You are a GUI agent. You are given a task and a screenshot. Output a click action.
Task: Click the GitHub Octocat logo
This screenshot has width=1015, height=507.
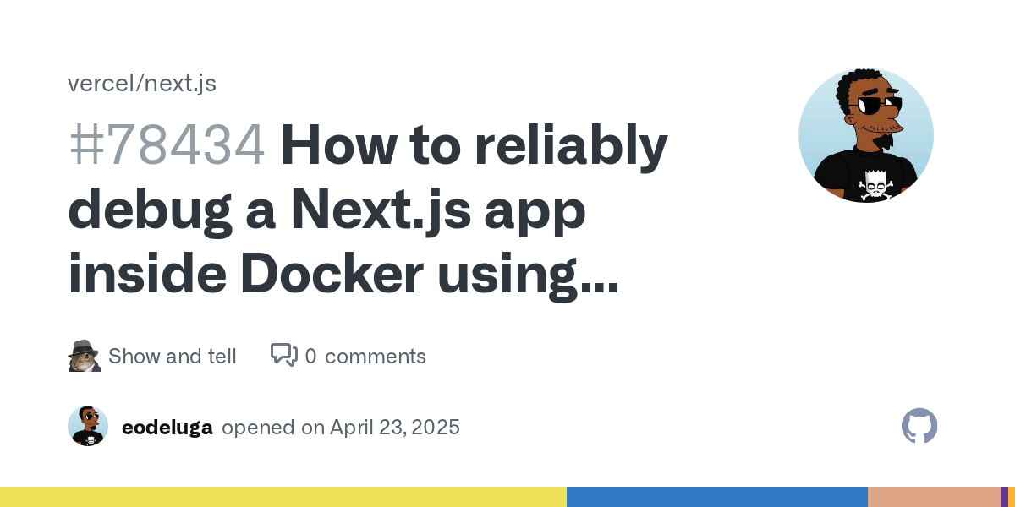pos(919,427)
